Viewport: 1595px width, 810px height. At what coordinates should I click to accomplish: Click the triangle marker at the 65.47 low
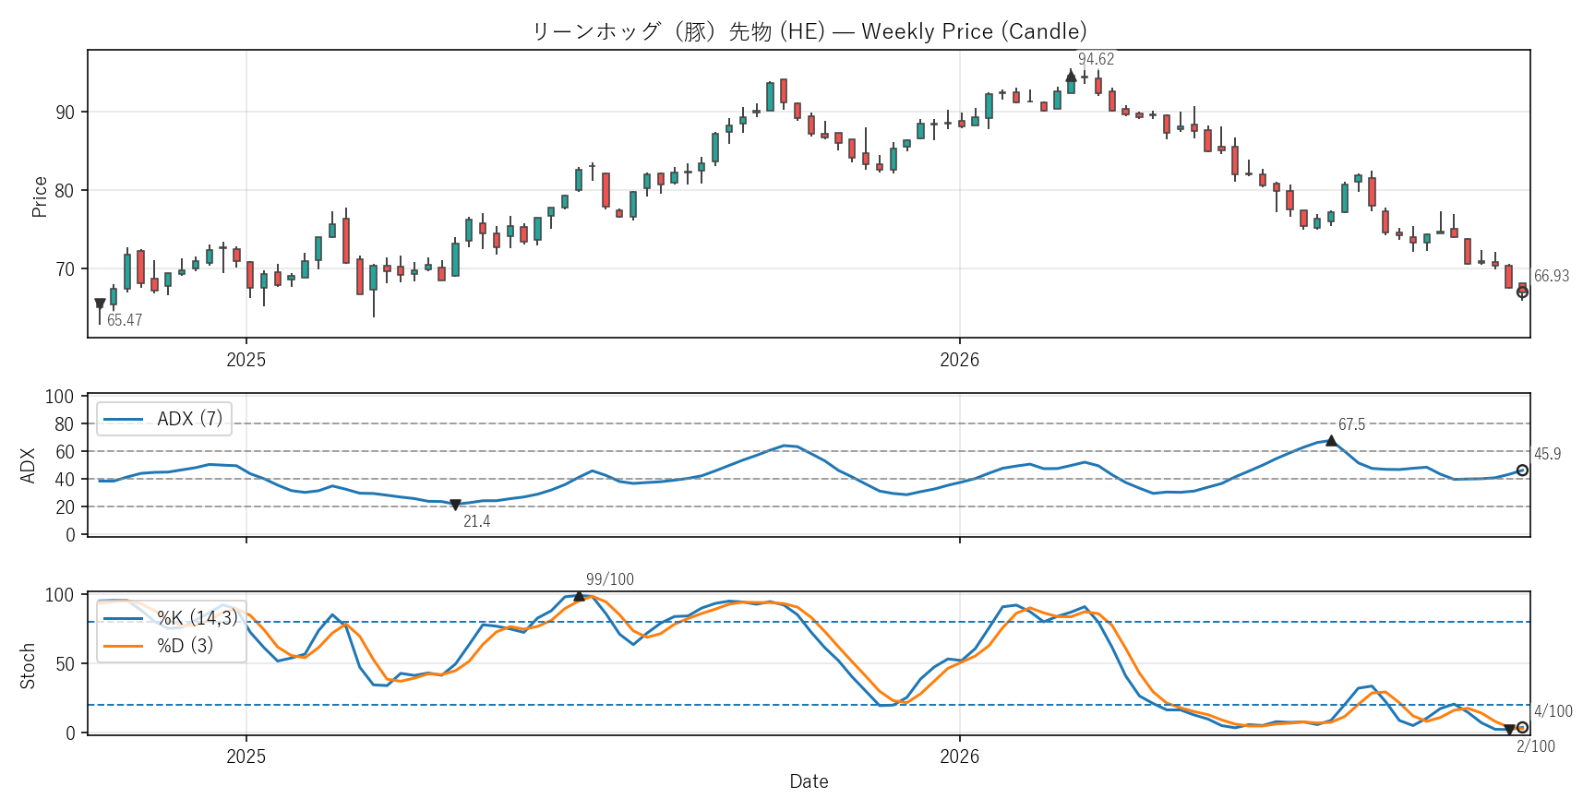100,304
